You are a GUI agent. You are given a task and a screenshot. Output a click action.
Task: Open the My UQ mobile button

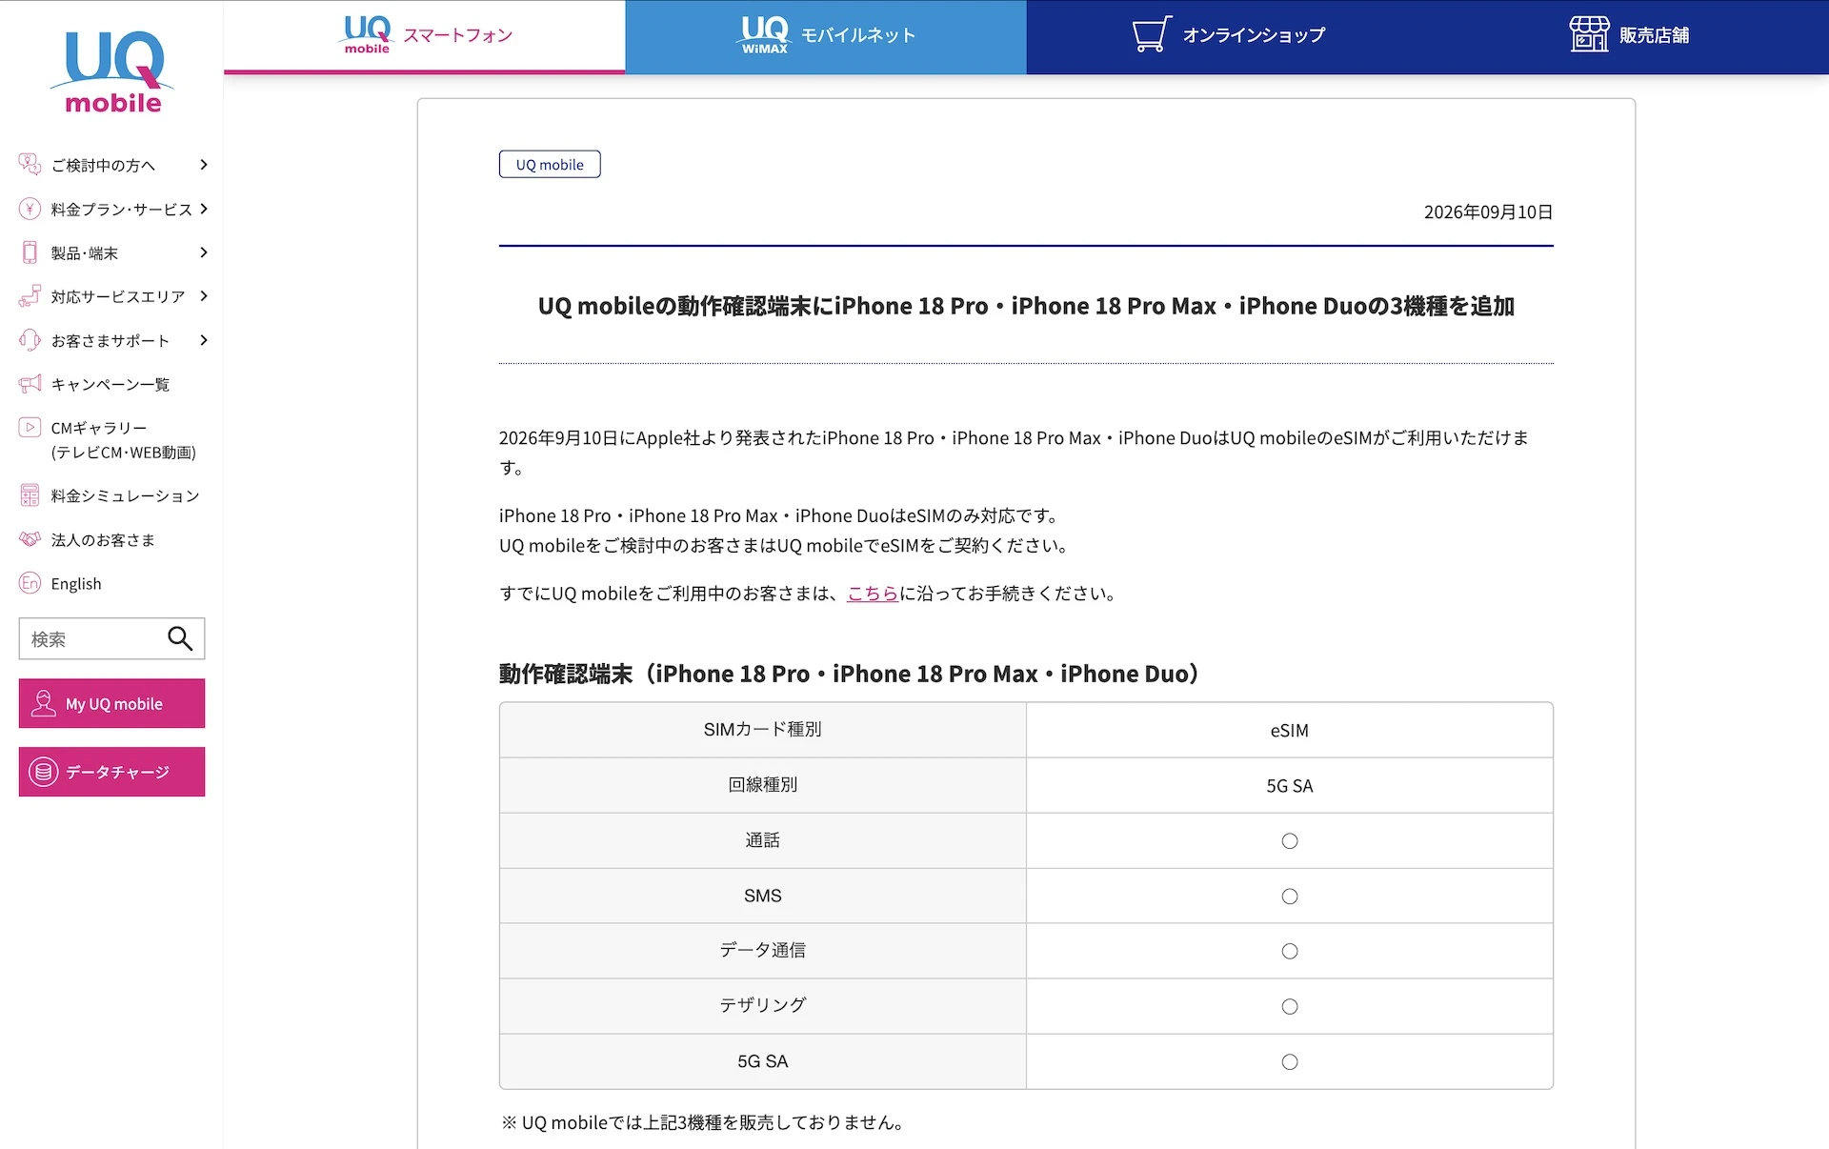111,703
